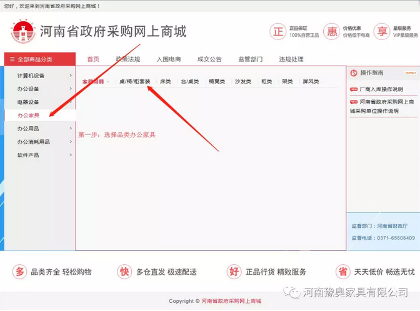Click the 多 circle icon at bottom

[x=19, y=272]
